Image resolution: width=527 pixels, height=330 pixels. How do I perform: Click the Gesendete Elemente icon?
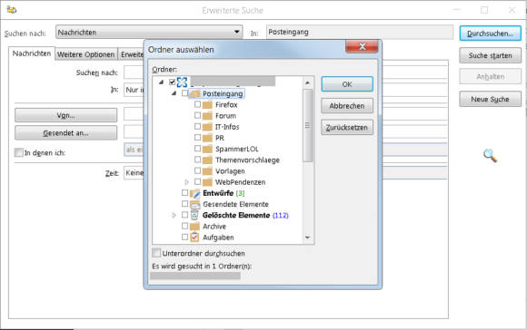pos(195,205)
